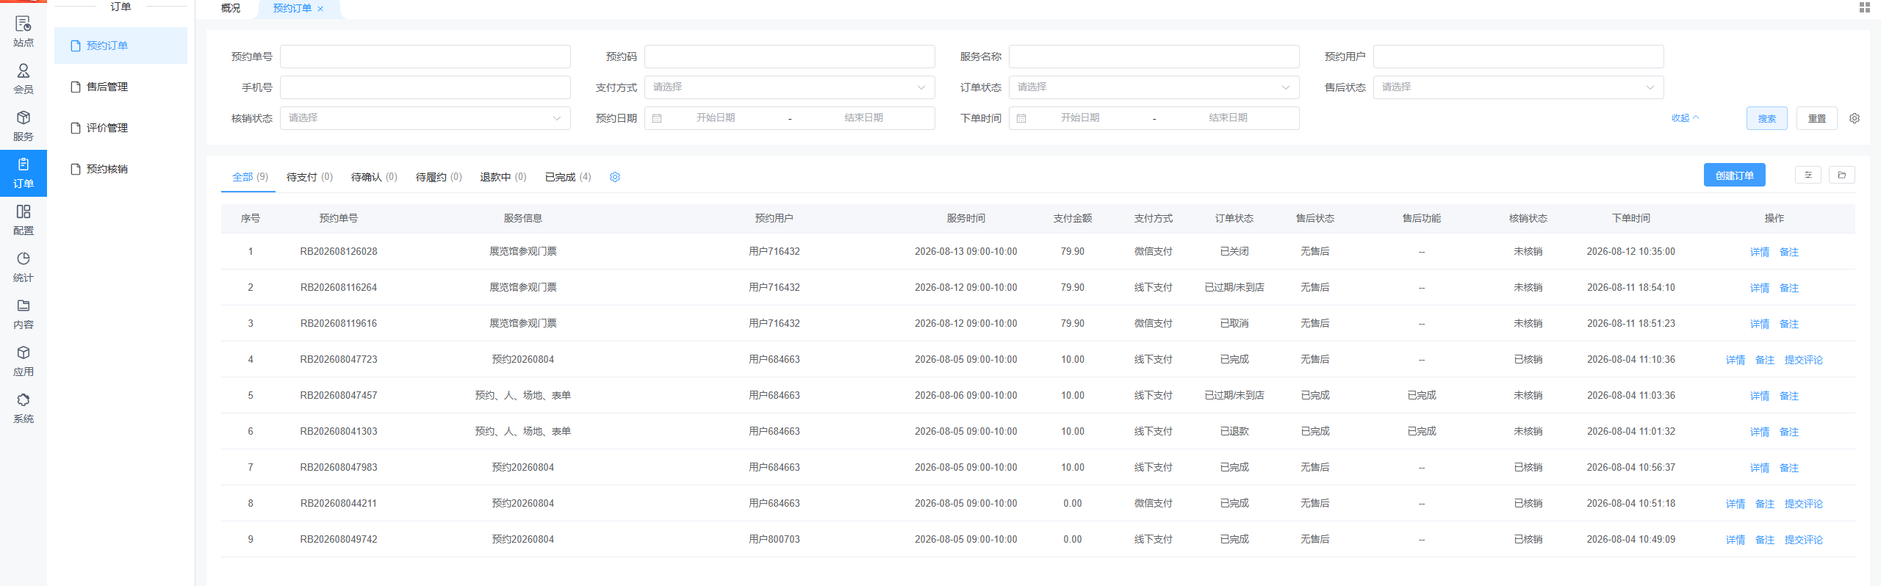This screenshot has height=586, width=1881.
Task: Open 详情 for order RB202608126028
Action: point(1759,252)
